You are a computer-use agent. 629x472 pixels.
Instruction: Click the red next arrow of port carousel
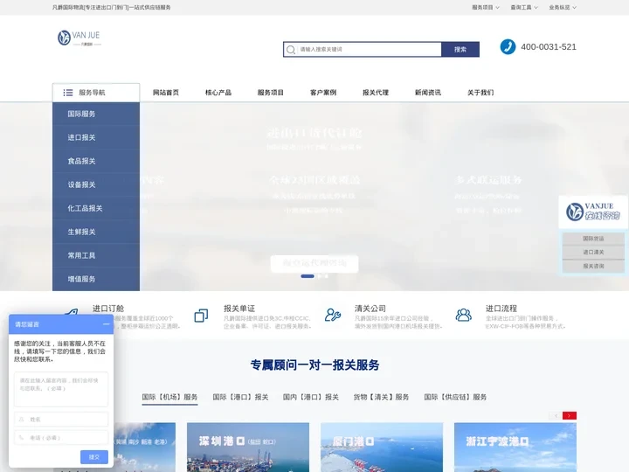tap(570, 415)
